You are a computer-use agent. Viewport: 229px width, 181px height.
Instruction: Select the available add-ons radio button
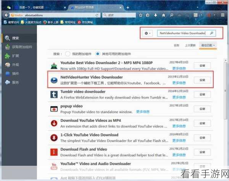click(98, 54)
